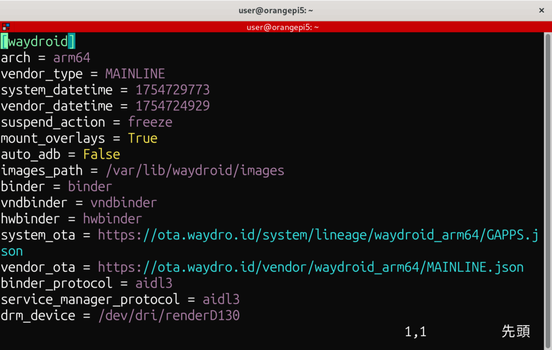
Task: Click the vndbinder value after the equals sign
Action: click(123, 203)
